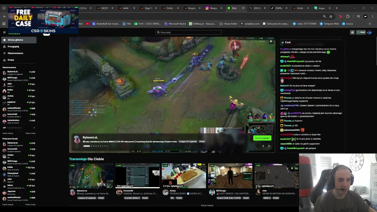Open Przeglądaj in the sidebar

point(19,47)
